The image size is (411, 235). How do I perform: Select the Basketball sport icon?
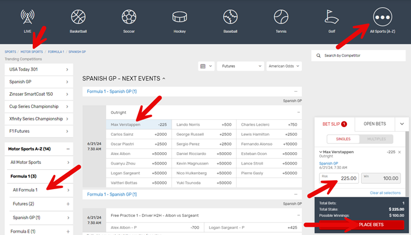point(78,16)
